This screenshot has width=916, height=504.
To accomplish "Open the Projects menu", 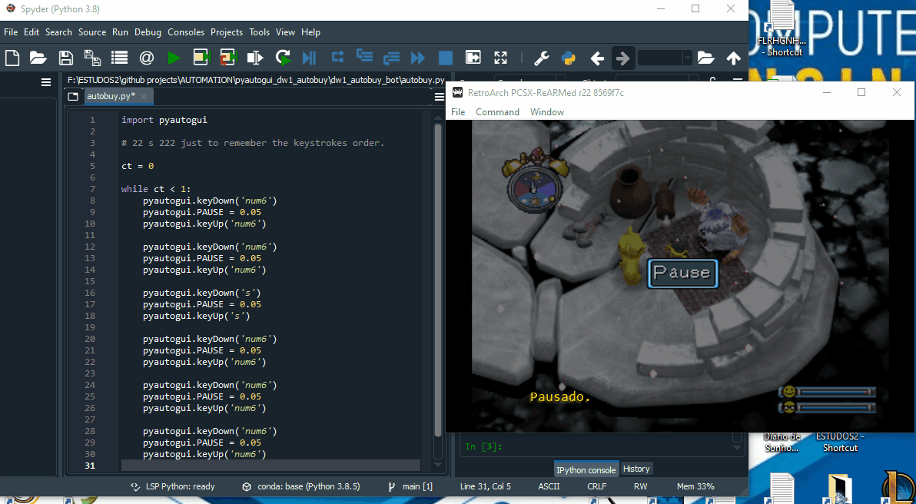I will (227, 32).
